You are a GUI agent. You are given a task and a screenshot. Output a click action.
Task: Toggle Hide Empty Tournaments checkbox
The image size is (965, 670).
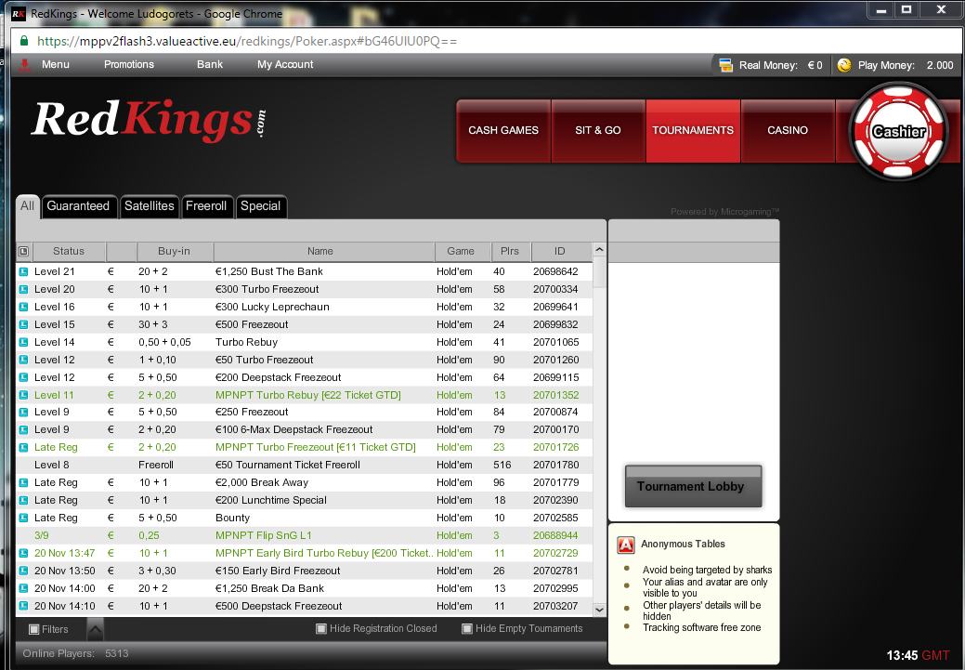pyautogui.click(x=467, y=629)
